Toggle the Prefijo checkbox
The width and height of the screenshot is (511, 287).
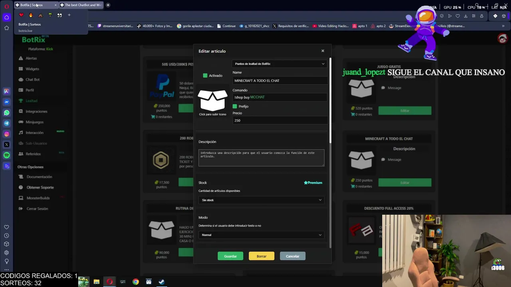235,106
